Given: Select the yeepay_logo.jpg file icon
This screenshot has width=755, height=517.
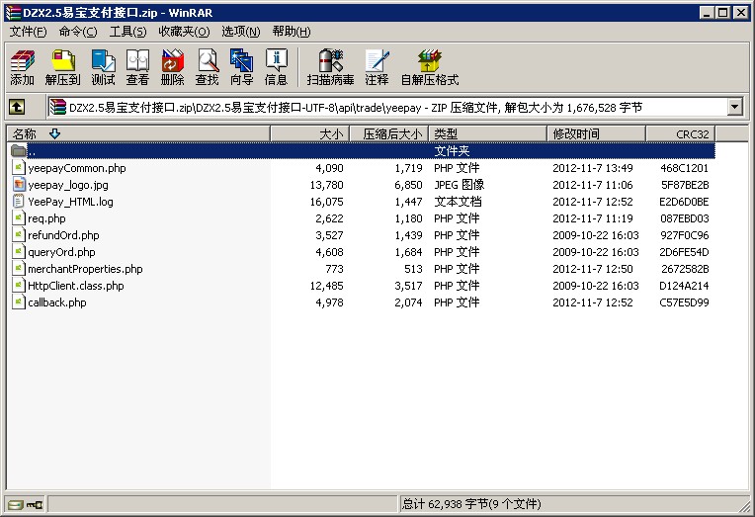Looking at the screenshot, I should 19,185.
